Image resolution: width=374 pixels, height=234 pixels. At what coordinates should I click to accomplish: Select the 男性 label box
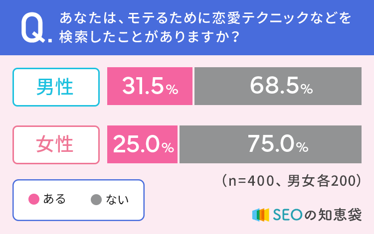click(56, 87)
